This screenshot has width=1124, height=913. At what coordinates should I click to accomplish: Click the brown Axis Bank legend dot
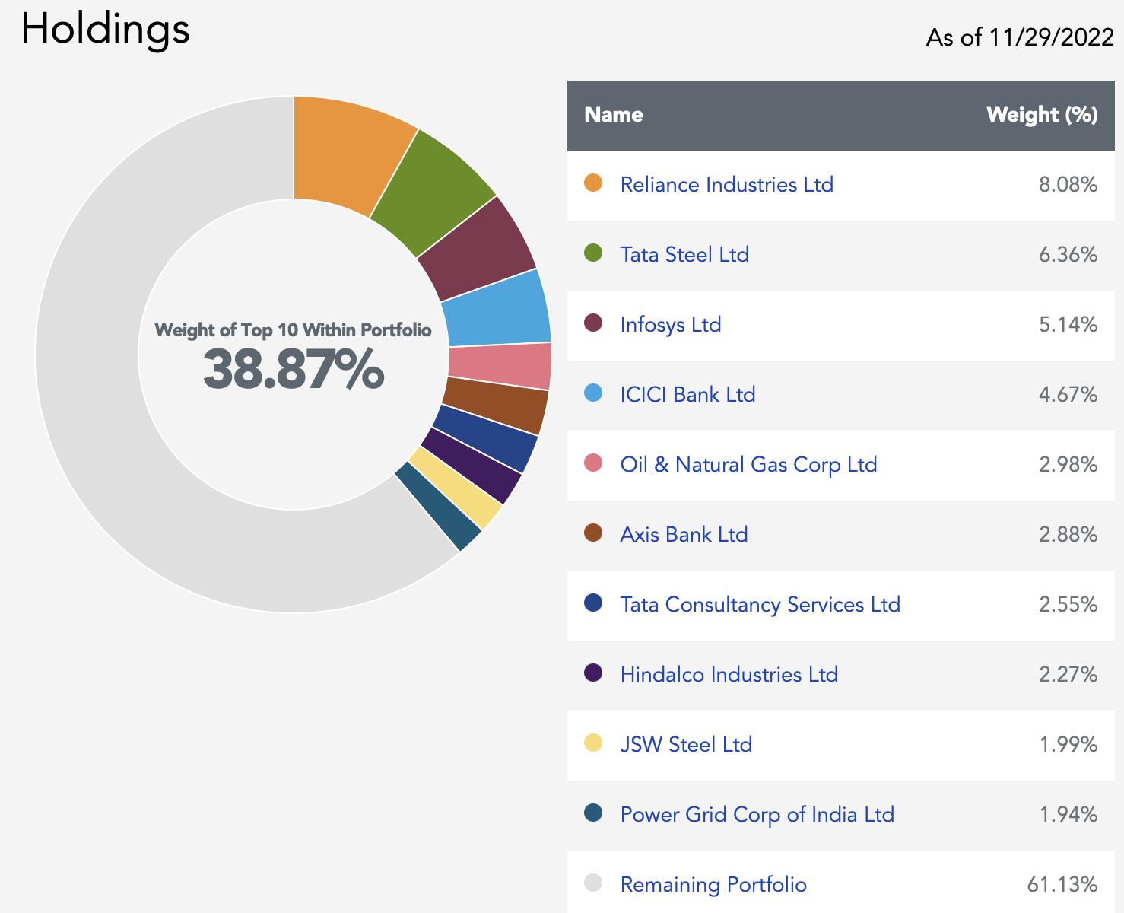(593, 533)
